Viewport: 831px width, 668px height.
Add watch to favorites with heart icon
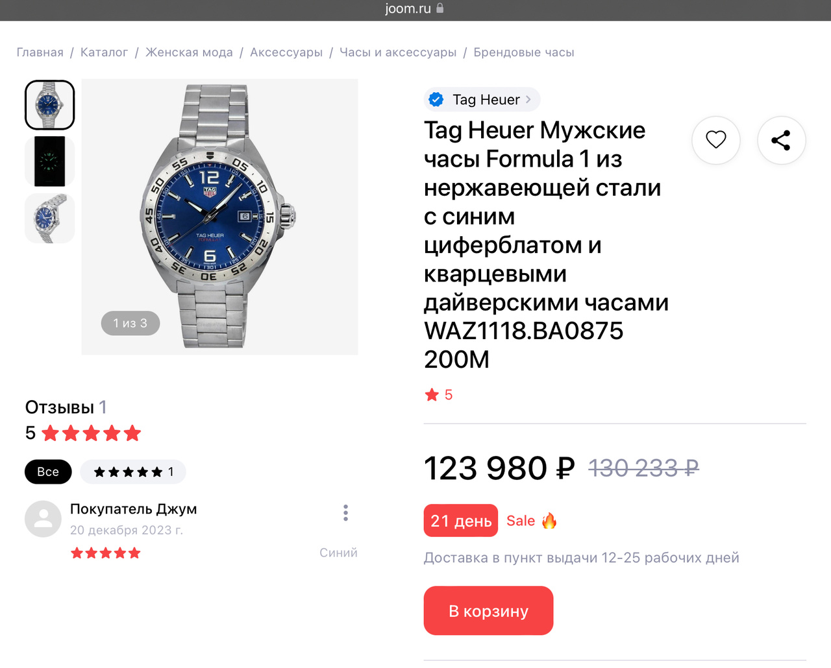(715, 139)
